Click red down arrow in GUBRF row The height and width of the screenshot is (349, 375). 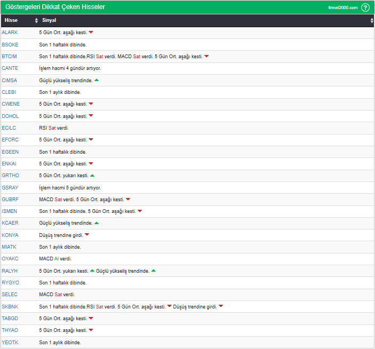128,199
